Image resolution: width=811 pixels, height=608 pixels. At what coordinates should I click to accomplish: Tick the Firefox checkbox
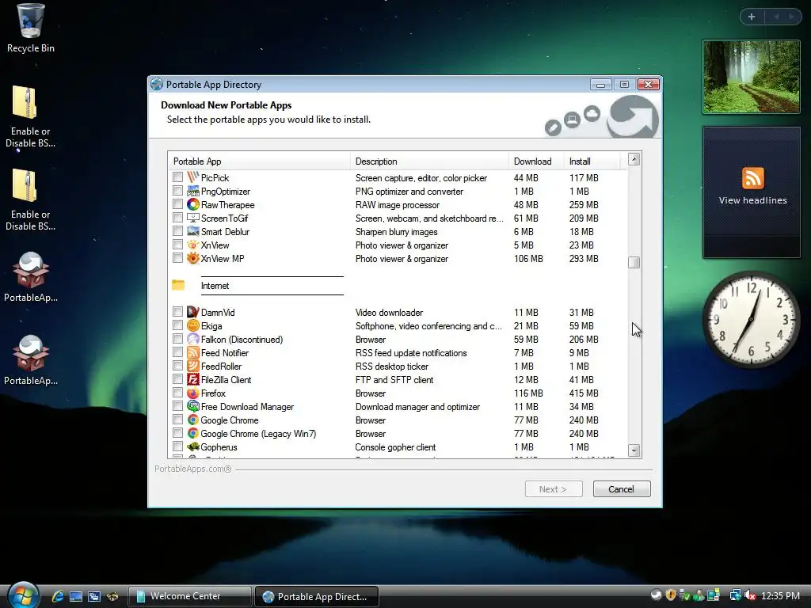pos(177,393)
